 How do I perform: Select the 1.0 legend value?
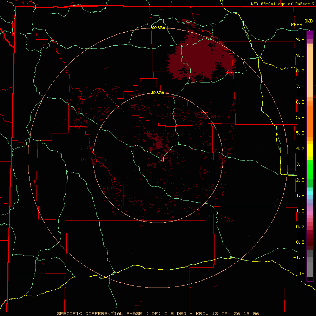(300, 211)
